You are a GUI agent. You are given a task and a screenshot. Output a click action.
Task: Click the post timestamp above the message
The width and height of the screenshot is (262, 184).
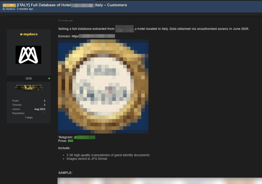pos(65,20)
